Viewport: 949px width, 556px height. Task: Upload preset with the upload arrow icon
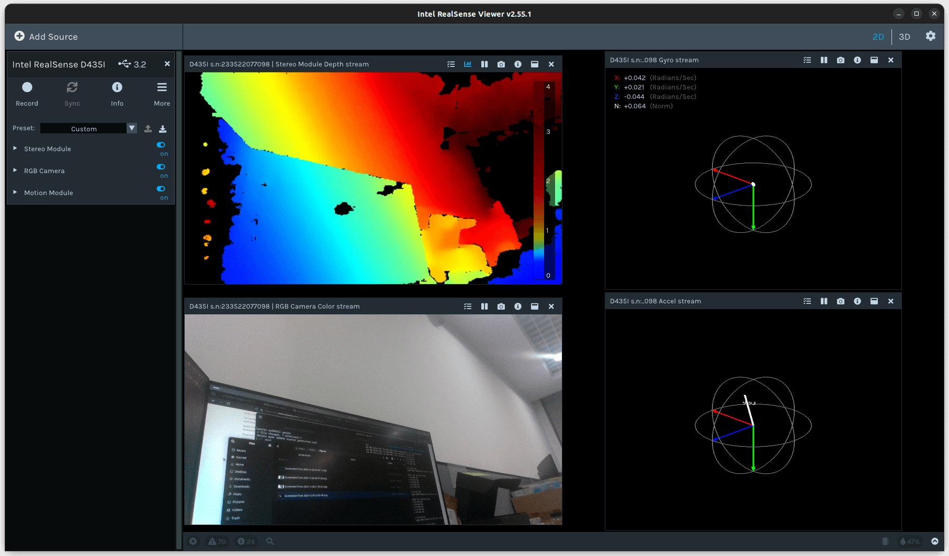tap(148, 129)
